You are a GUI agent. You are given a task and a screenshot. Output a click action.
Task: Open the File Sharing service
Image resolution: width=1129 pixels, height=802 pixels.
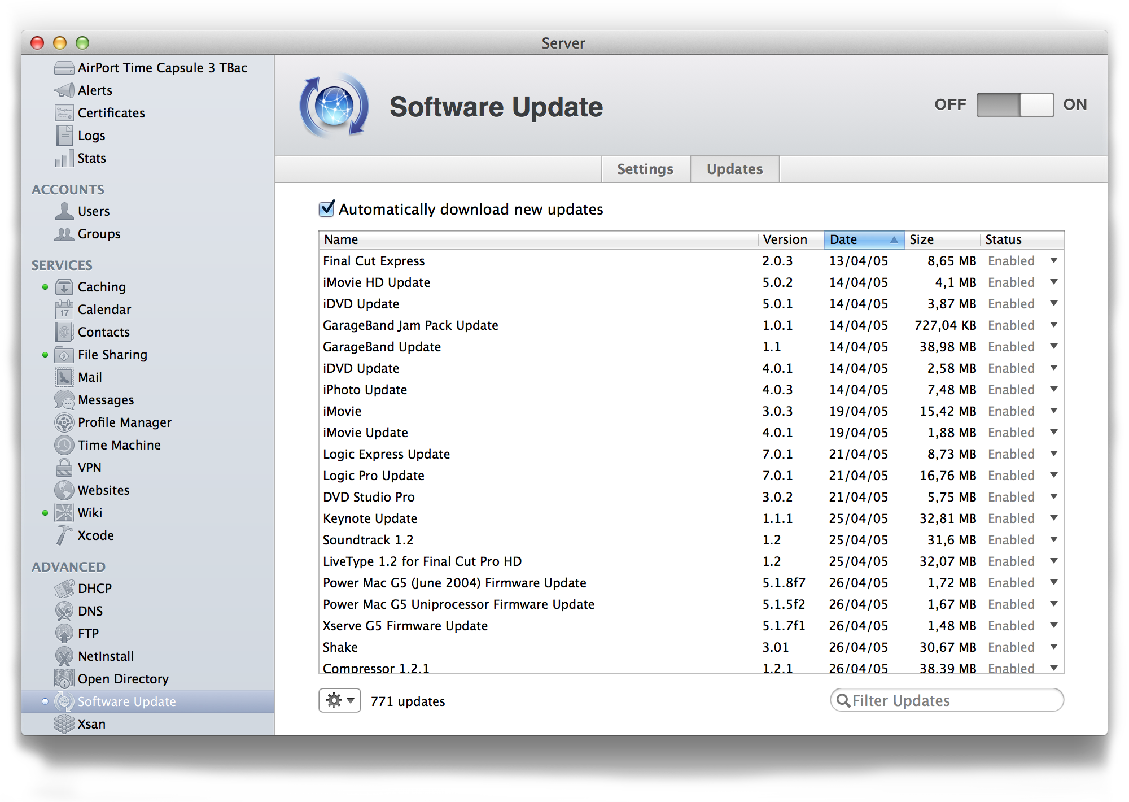pyautogui.click(x=101, y=355)
